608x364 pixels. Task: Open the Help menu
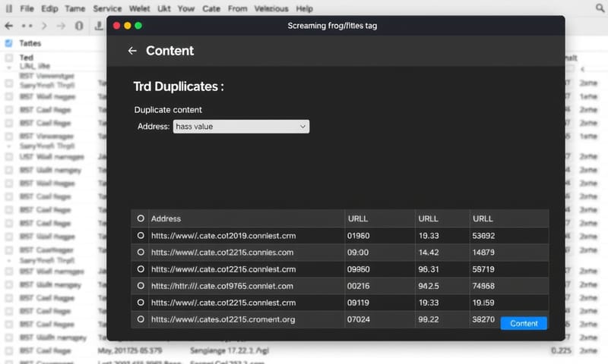[304, 8]
